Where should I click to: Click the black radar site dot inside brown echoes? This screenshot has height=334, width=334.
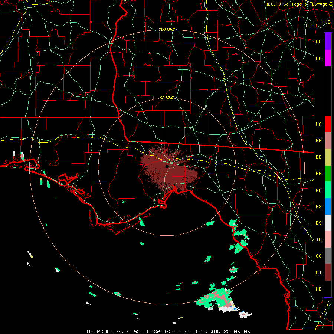167,166
